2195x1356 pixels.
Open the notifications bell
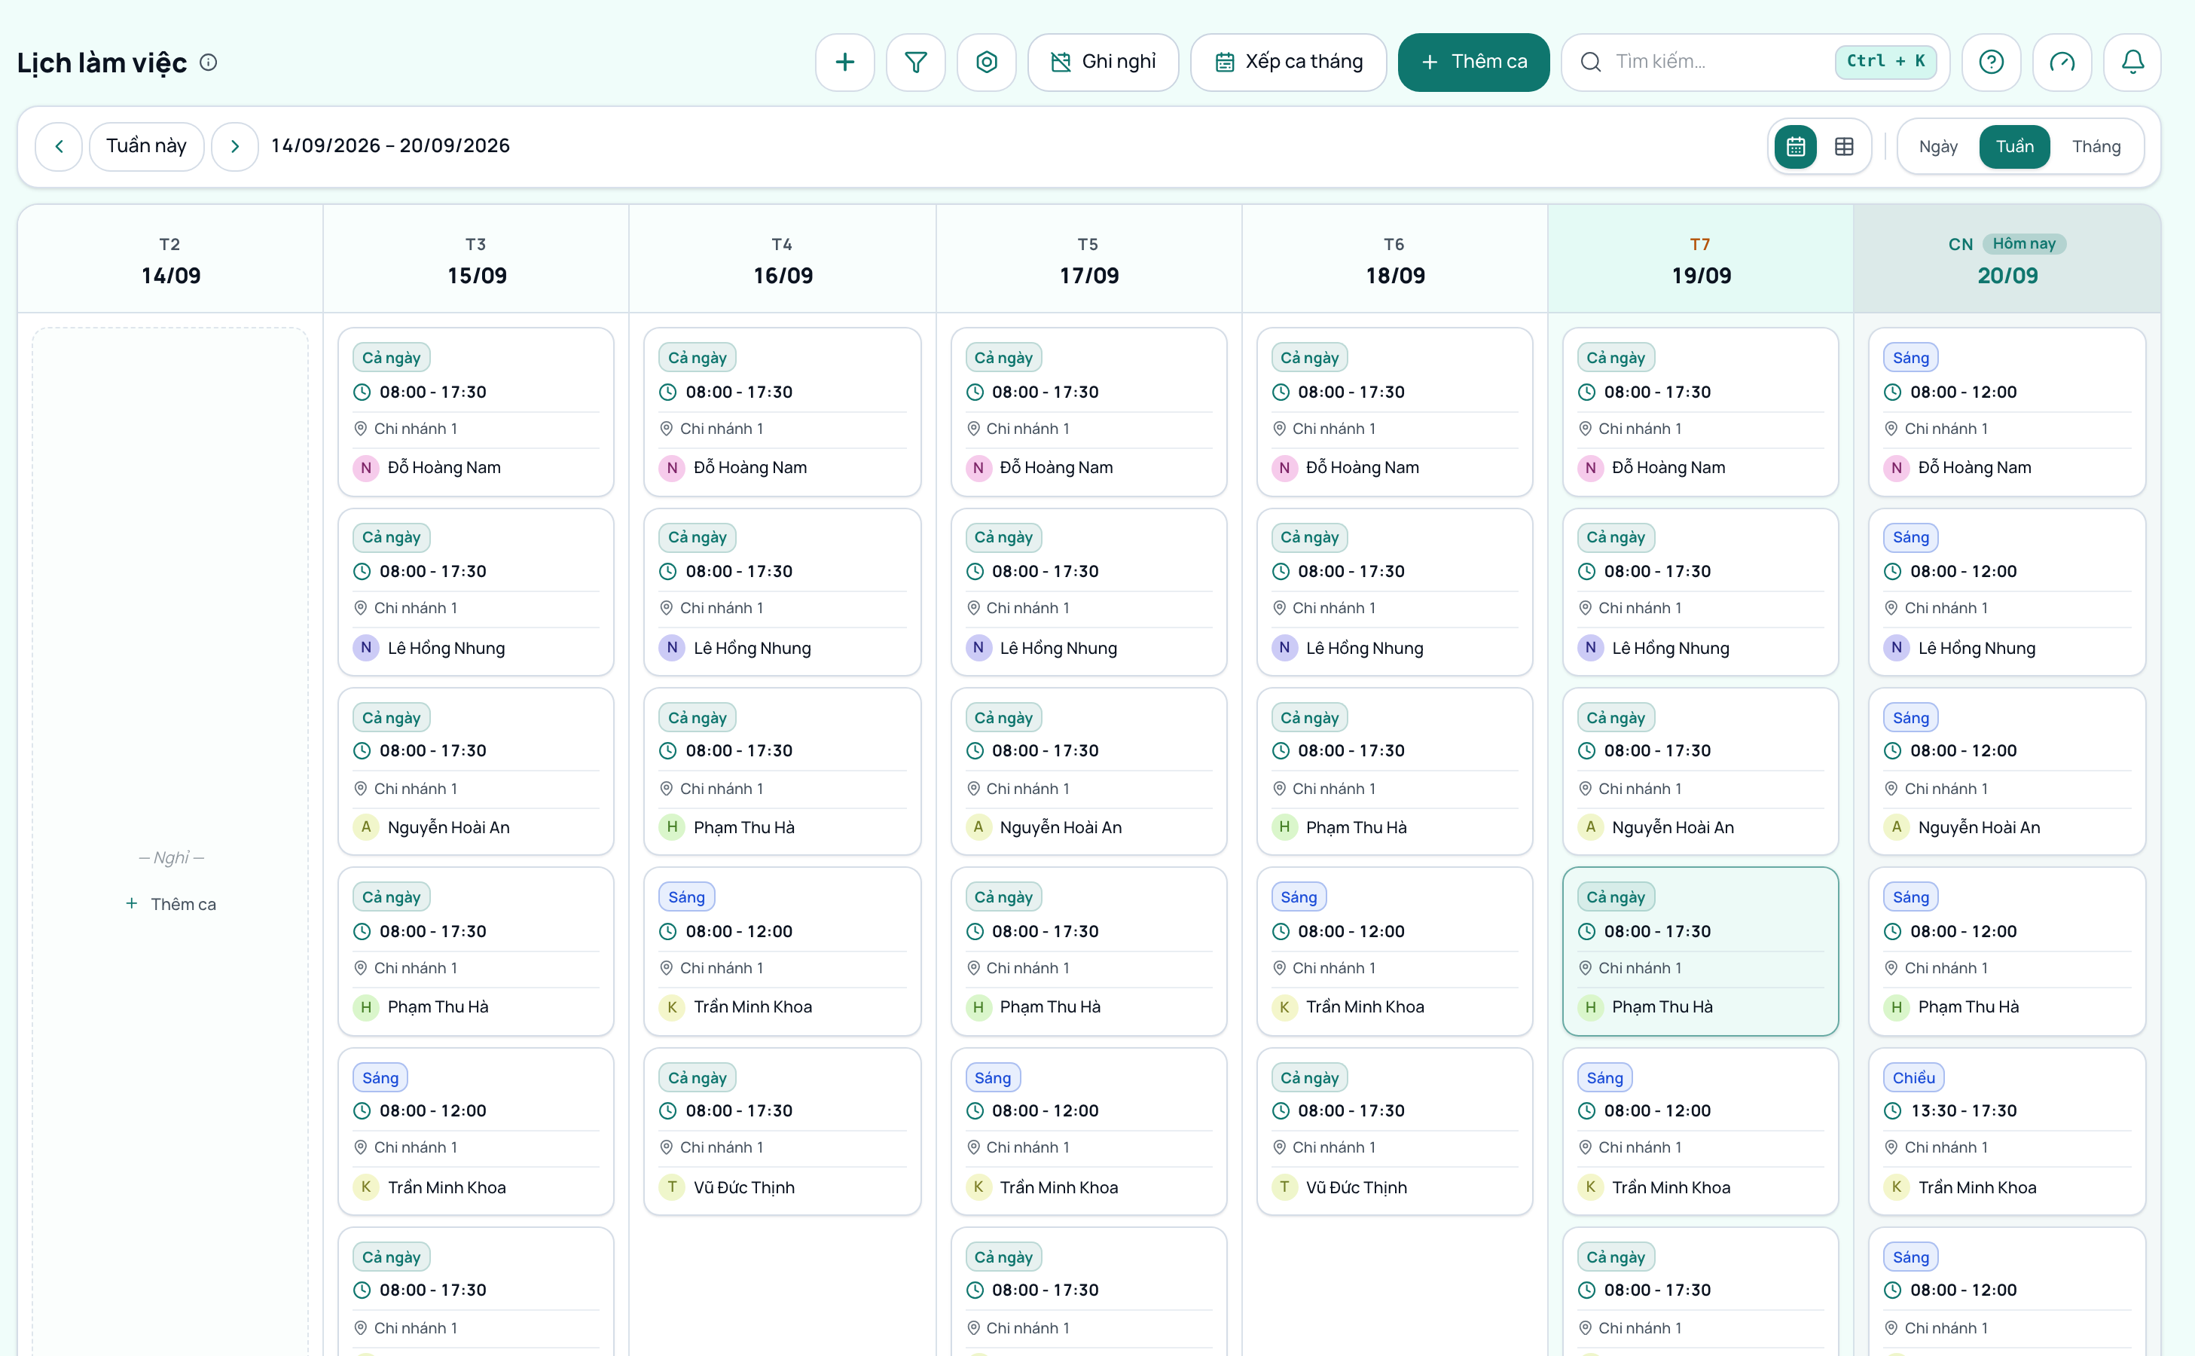[x=2132, y=62]
